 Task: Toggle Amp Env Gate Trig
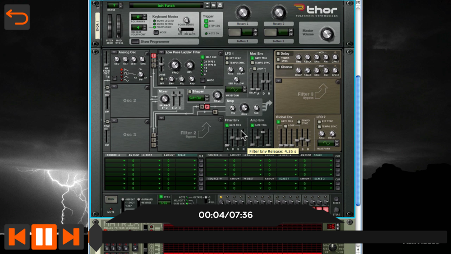252,125
